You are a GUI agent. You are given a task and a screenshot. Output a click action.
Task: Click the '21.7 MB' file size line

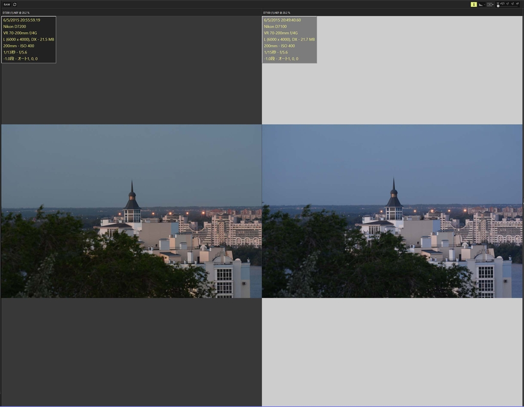coord(290,39)
